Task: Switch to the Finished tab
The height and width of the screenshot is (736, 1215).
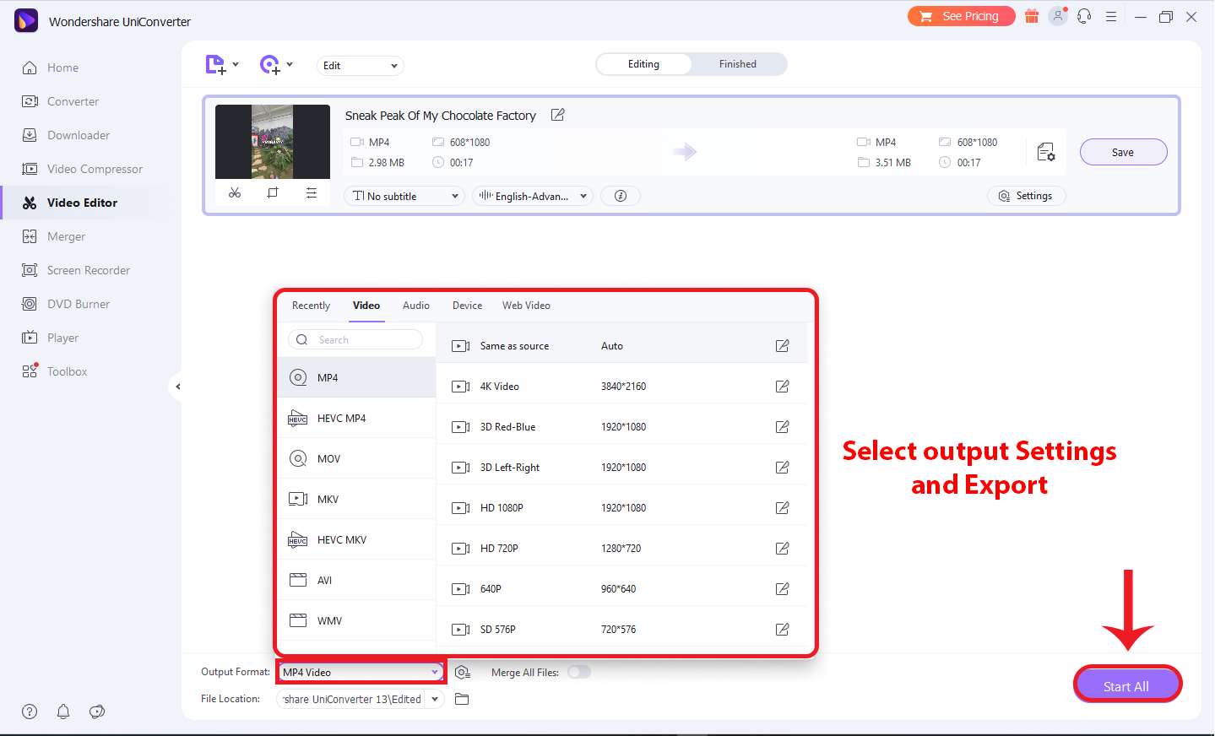Action: pos(738,64)
